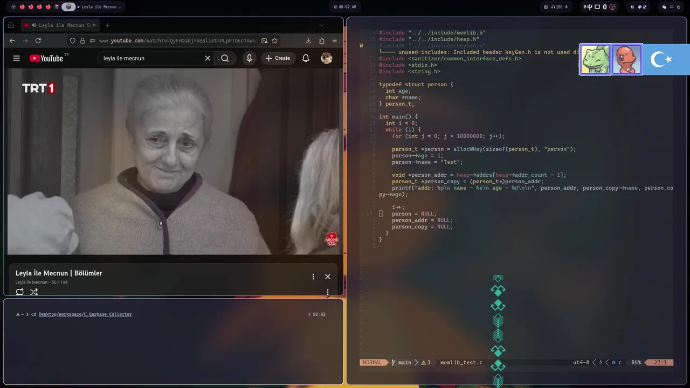
Task: Switch to Leyla ile Mecnun tab
Action: (61, 25)
